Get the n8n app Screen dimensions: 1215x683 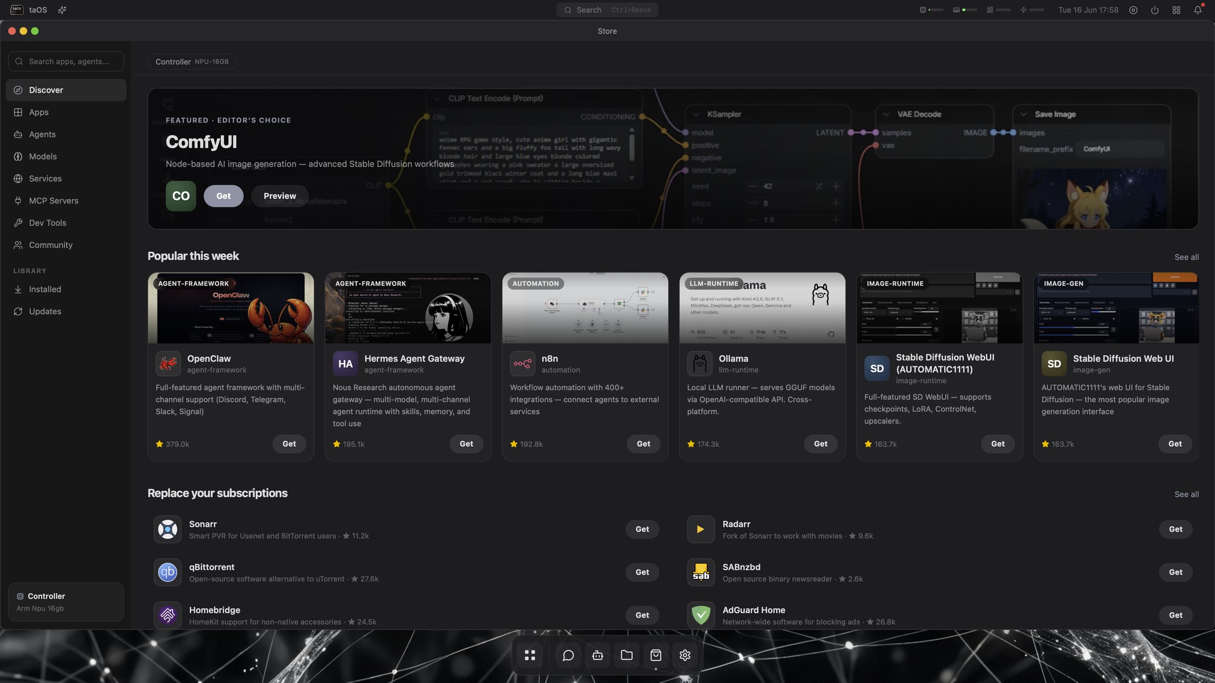coord(643,444)
